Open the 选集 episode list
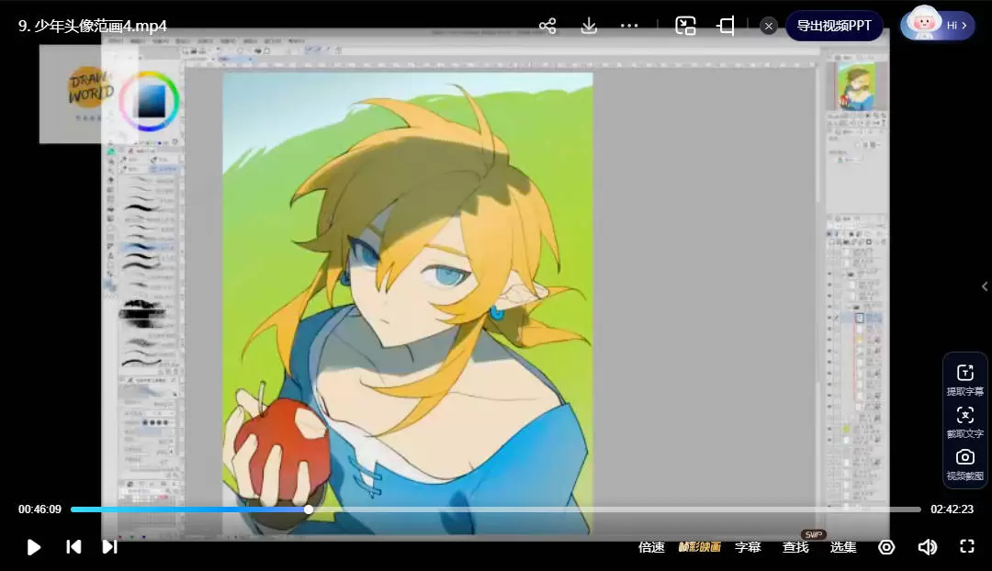Viewport: 992px width, 571px height. pyautogui.click(x=843, y=547)
